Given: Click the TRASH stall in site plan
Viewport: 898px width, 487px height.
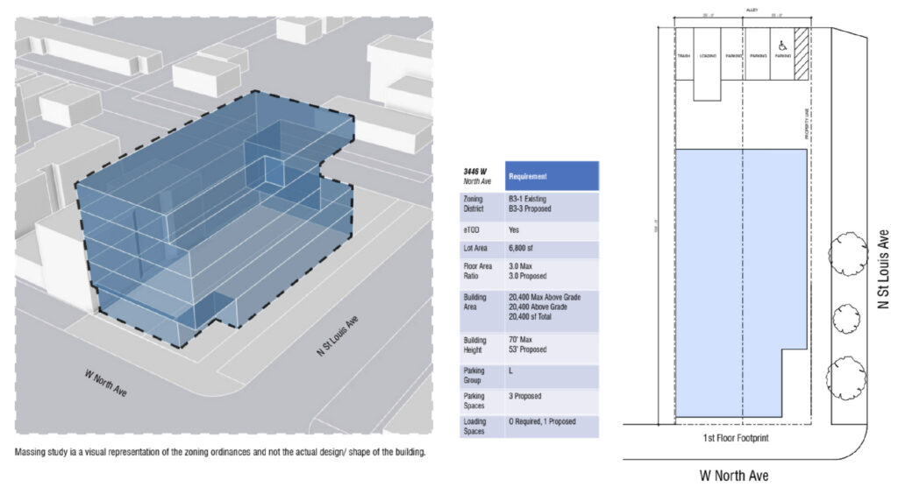Looking at the screenshot, I should tap(684, 56).
